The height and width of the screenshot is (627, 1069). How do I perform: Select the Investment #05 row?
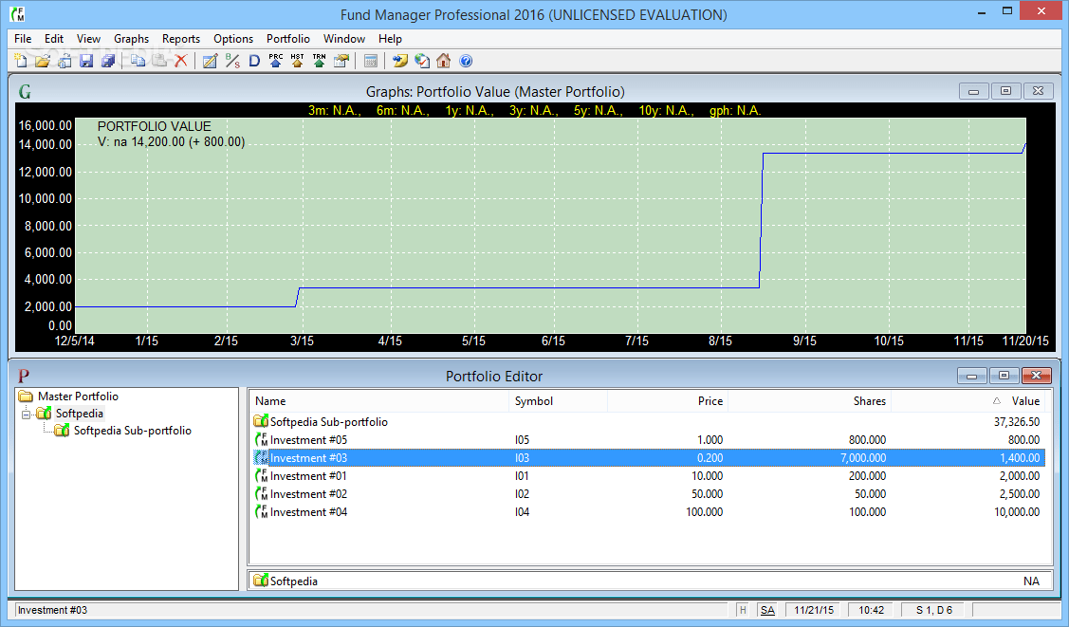[647, 440]
